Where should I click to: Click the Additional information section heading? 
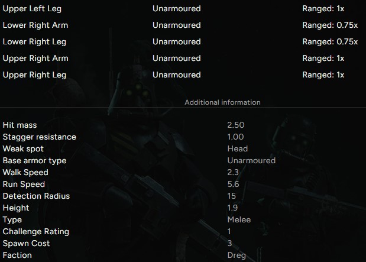coord(222,102)
